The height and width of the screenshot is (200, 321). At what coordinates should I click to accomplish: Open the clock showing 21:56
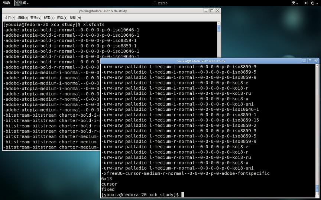point(160,3)
